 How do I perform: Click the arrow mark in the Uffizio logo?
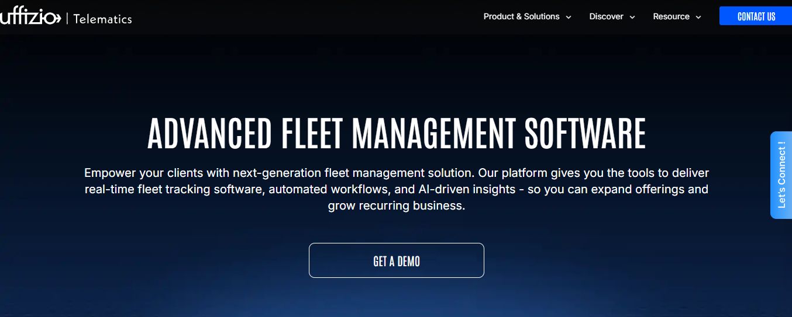pyautogui.click(x=57, y=18)
